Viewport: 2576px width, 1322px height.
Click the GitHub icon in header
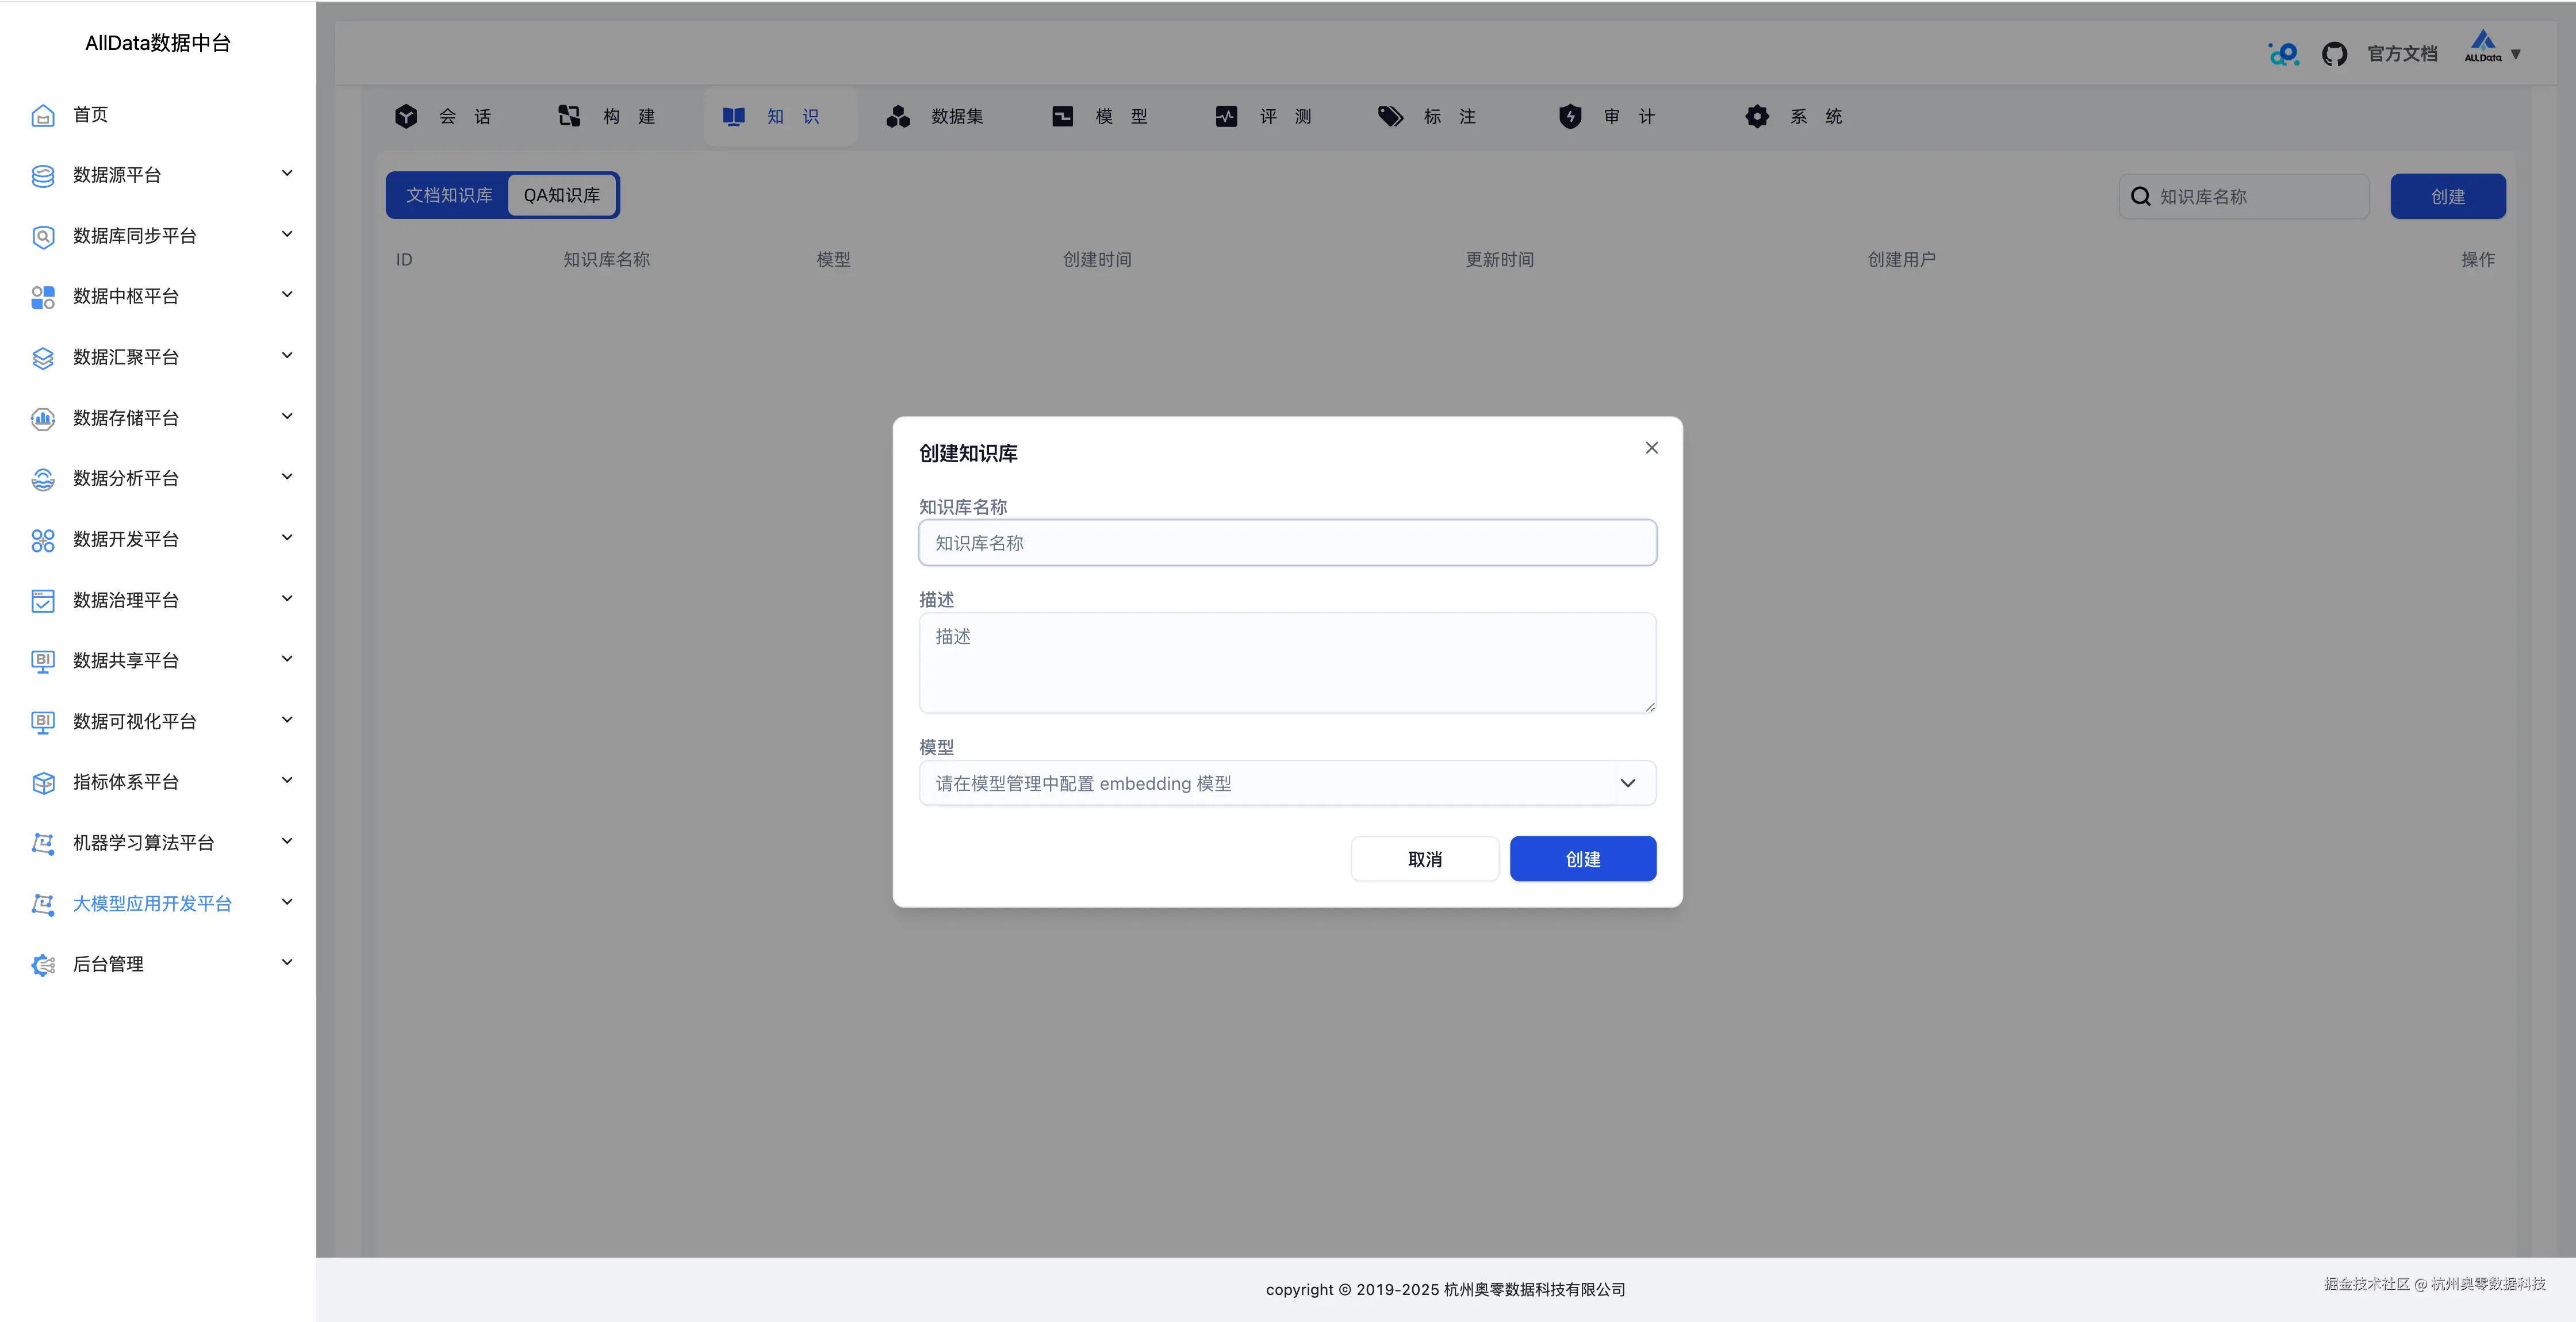tap(2334, 54)
